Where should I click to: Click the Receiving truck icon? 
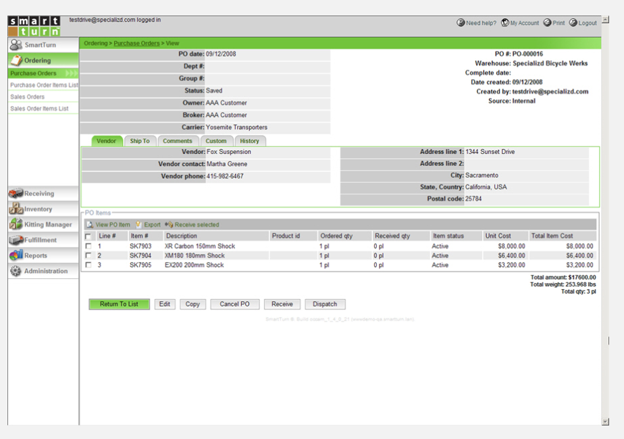point(16,193)
